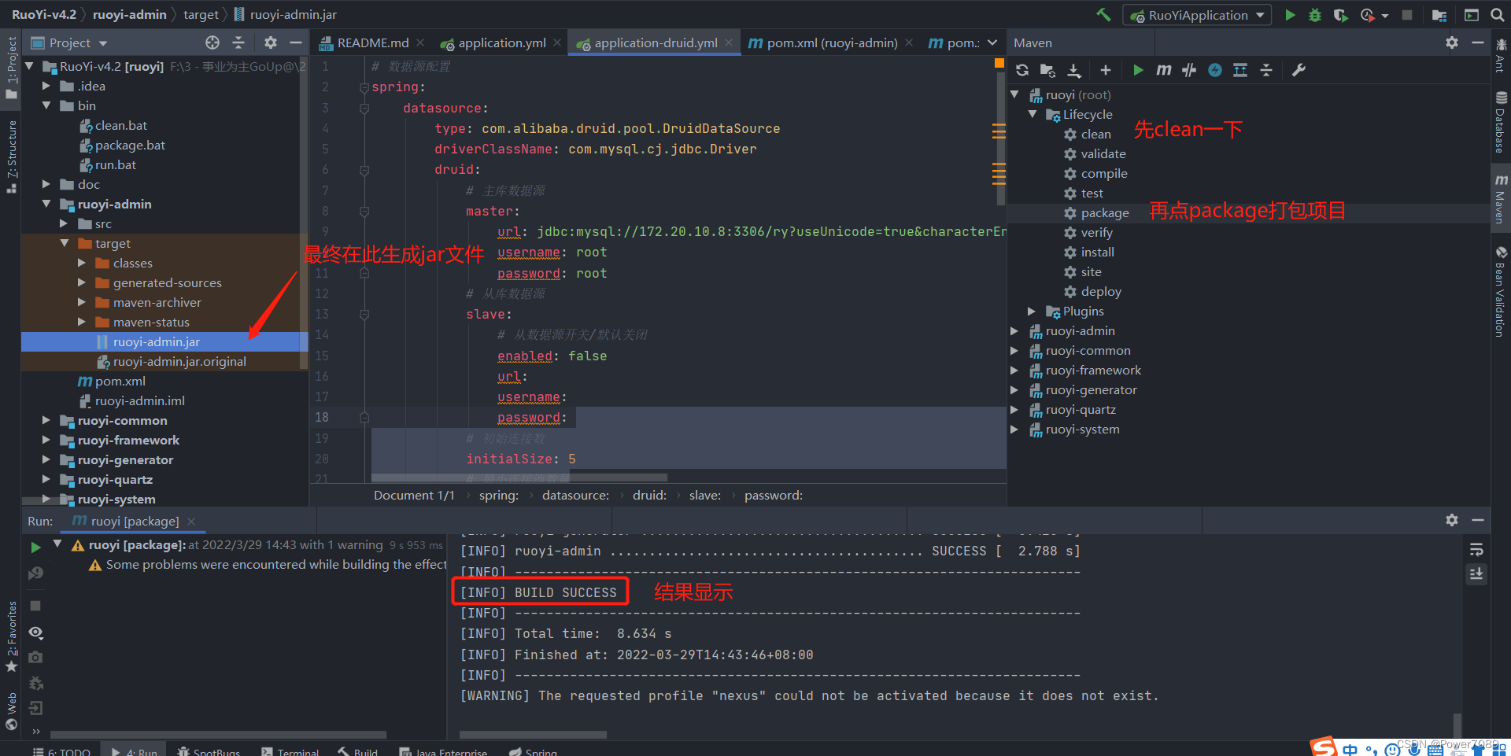Viewport: 1511px width, 756px height.
Task: Open the package.bat file
Action: [130, 145]
